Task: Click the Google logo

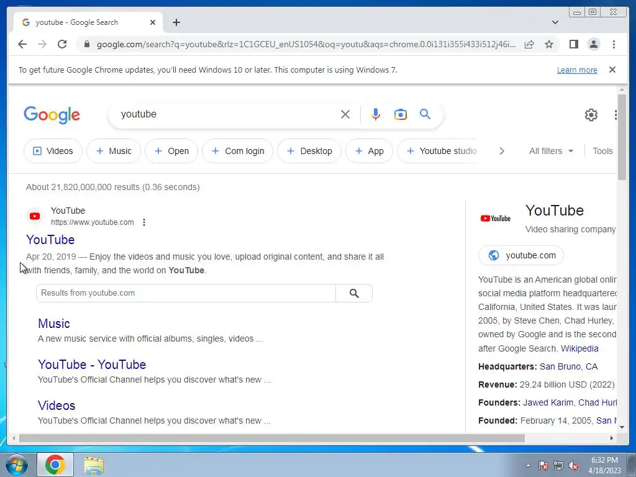Action: coord(52,115)
